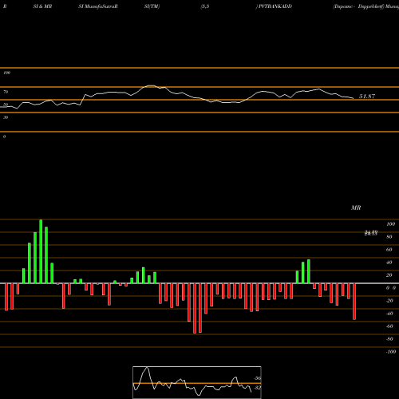Click the MR panel title label
The image size is (399, 399).
point(356,207)
